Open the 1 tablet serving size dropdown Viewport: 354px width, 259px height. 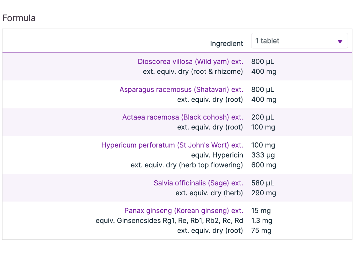pyautogui.click(x=299, y=41)
